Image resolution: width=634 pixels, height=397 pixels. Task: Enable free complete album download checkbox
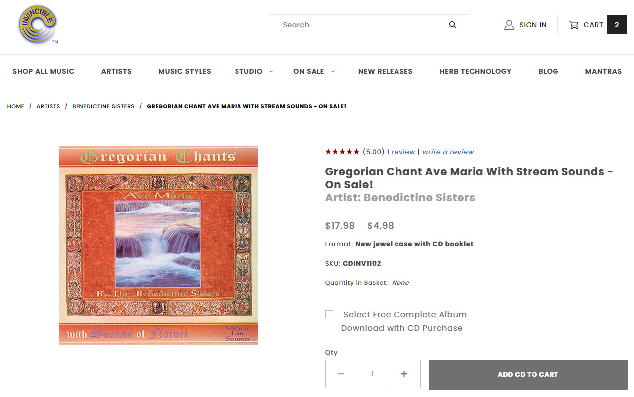point(329,314)
